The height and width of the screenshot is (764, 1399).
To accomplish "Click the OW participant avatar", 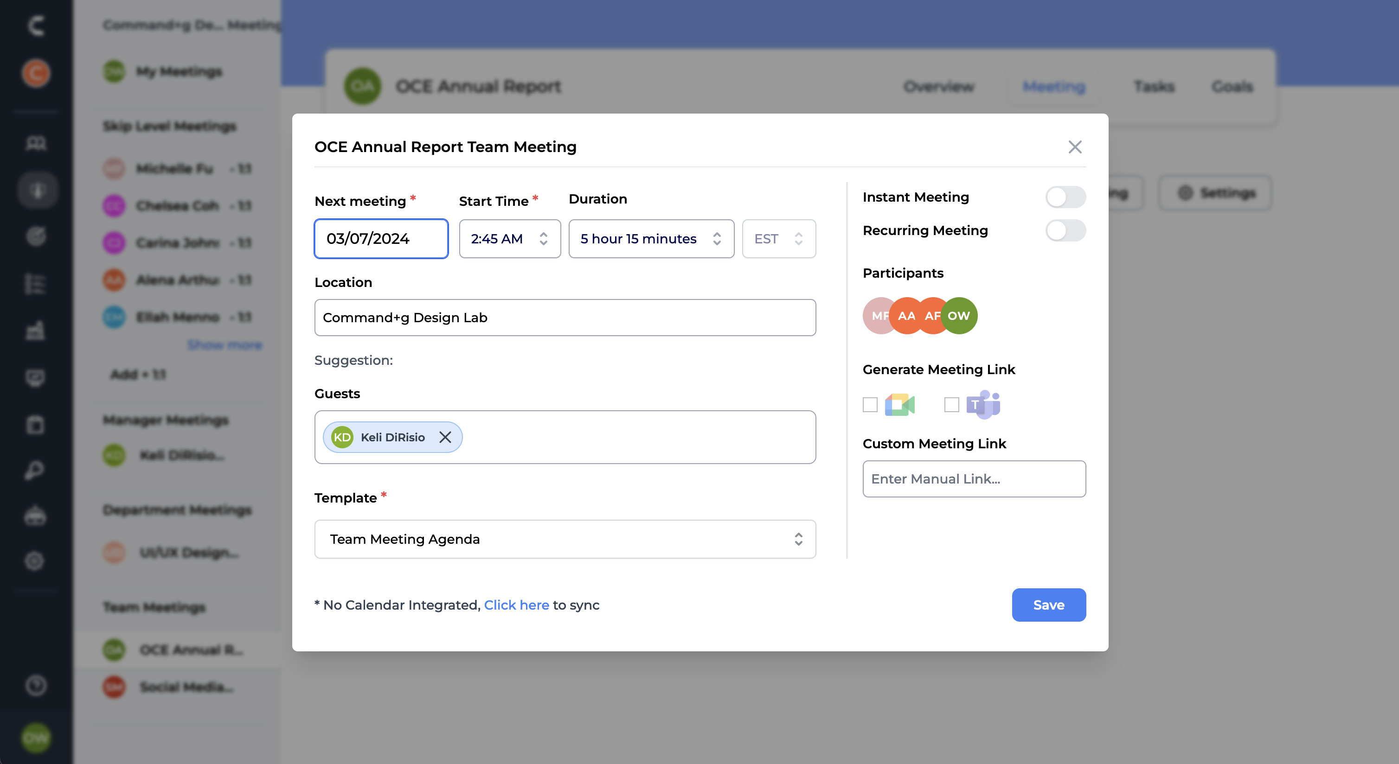I will point(961,315).
